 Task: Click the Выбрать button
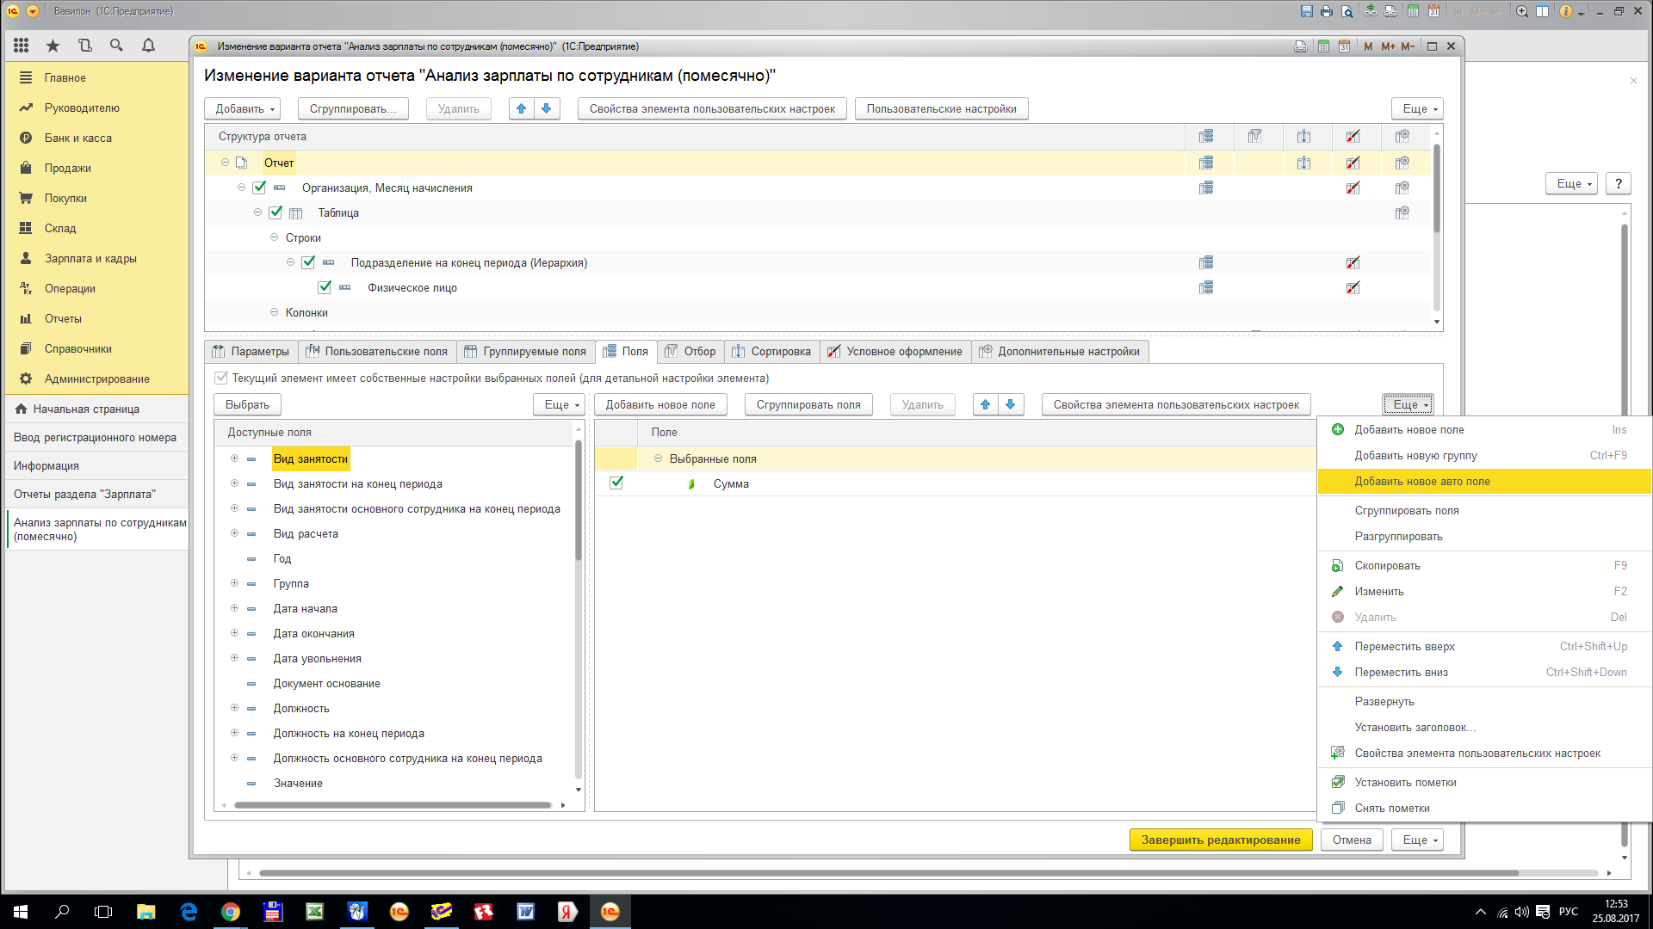247,404
